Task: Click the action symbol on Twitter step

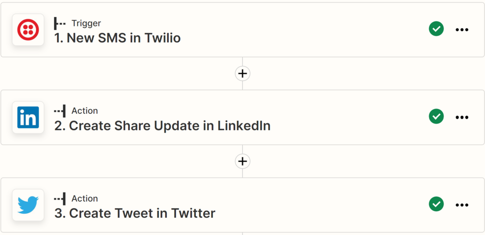Action: point(60,199)
